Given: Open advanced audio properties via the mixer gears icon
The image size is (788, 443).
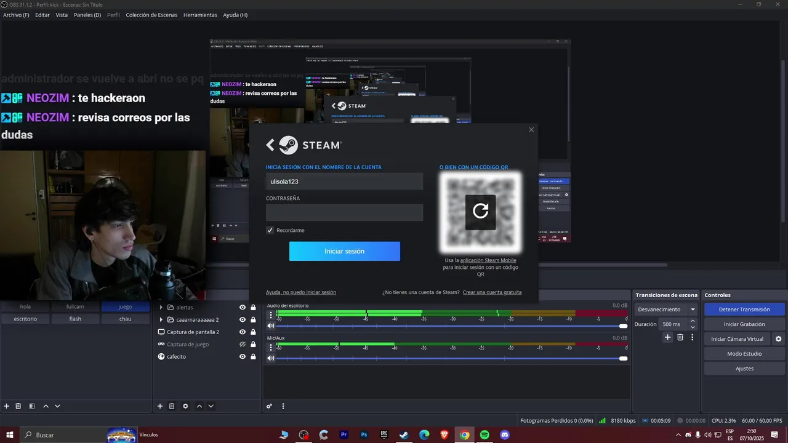Looking at the screenshot, I should point(269,406).
